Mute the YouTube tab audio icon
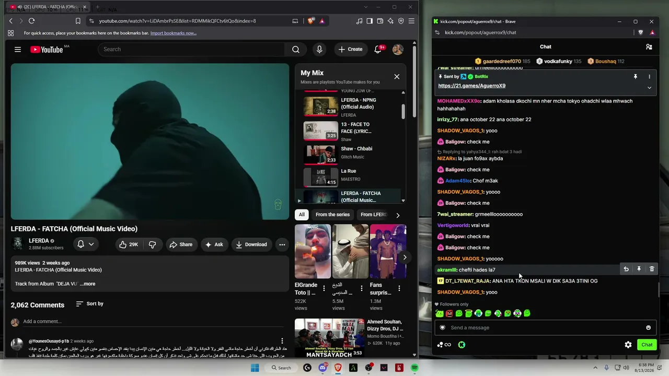The width and height of the screenshot is (669, 376). click(20, 7)
